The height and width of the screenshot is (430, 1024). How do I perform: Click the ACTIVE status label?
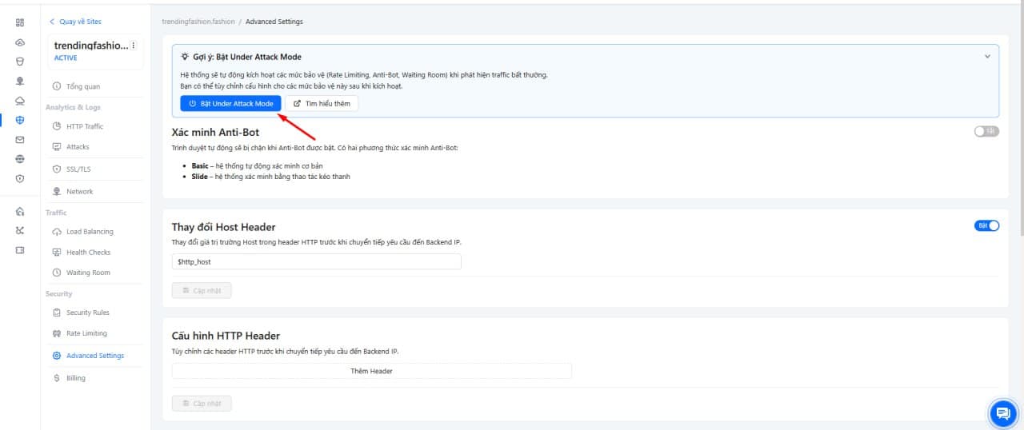[66, 58]
